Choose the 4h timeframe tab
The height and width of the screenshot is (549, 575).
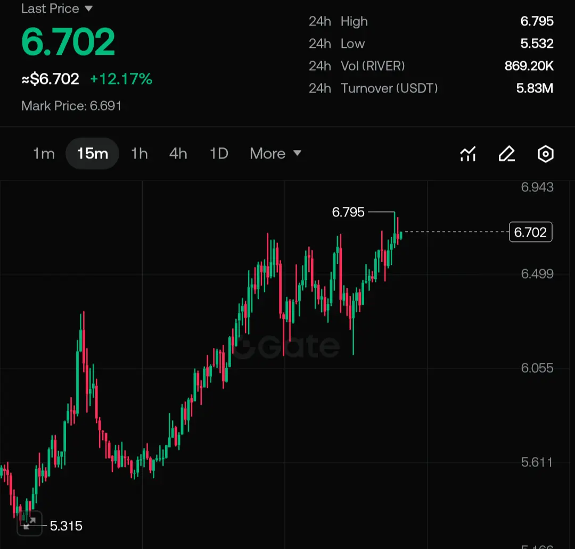click(178, 154)
